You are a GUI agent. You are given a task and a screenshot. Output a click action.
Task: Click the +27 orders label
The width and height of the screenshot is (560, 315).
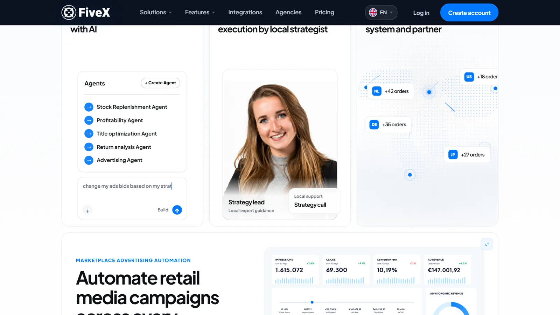pos(472,155)
